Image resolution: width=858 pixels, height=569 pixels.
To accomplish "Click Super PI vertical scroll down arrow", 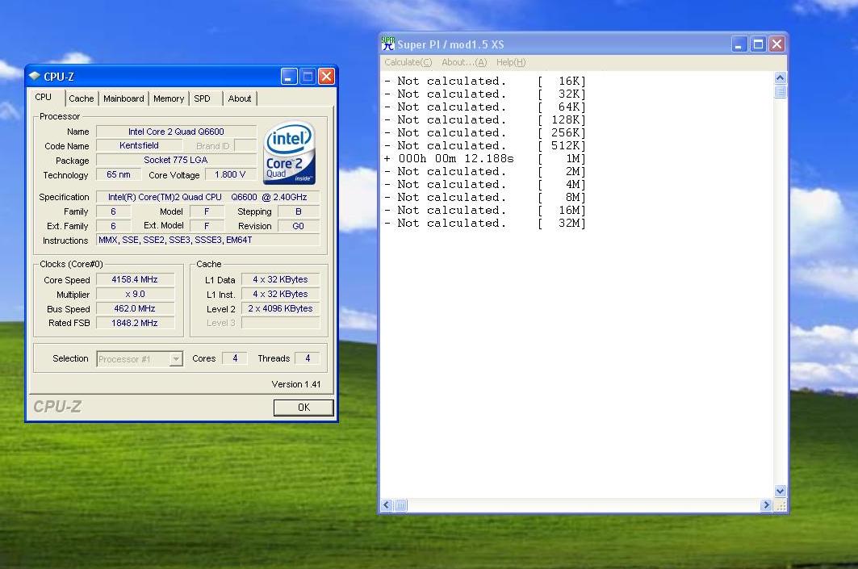I will pyautogui.click(x=781, y=491).
